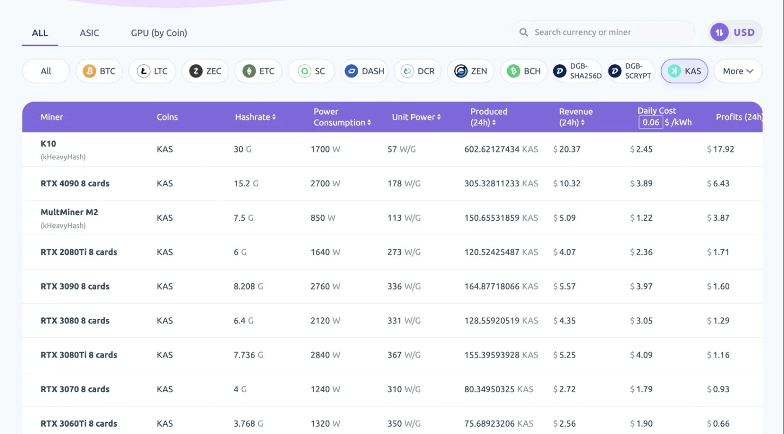The width and height of the screenshot is (784, 434).
Task: Filter miners by DASH label
Action: coord(373,71)
